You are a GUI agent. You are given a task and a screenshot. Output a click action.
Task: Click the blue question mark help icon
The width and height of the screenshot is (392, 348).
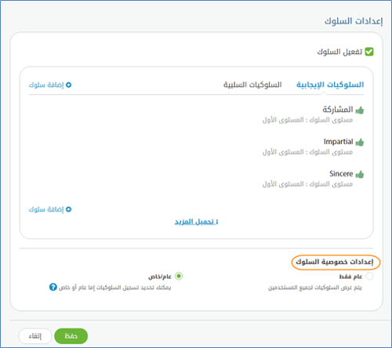click(53, 287)
